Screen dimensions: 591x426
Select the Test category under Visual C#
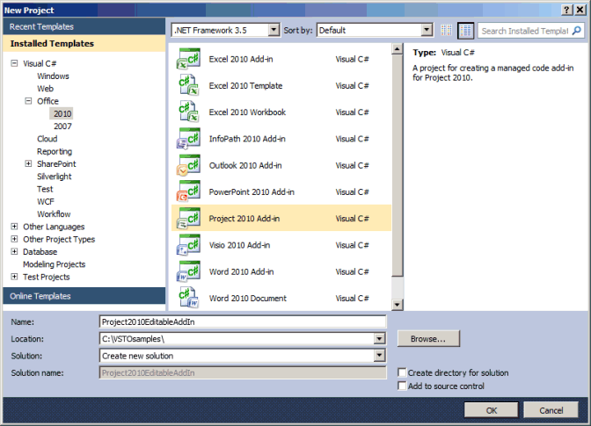pos(45,189)
